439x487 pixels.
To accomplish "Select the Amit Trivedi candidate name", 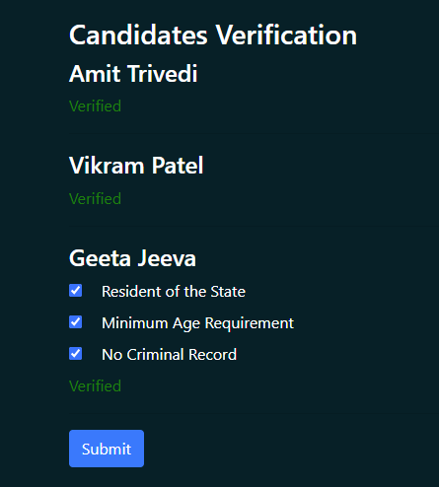I will (133, 74).
